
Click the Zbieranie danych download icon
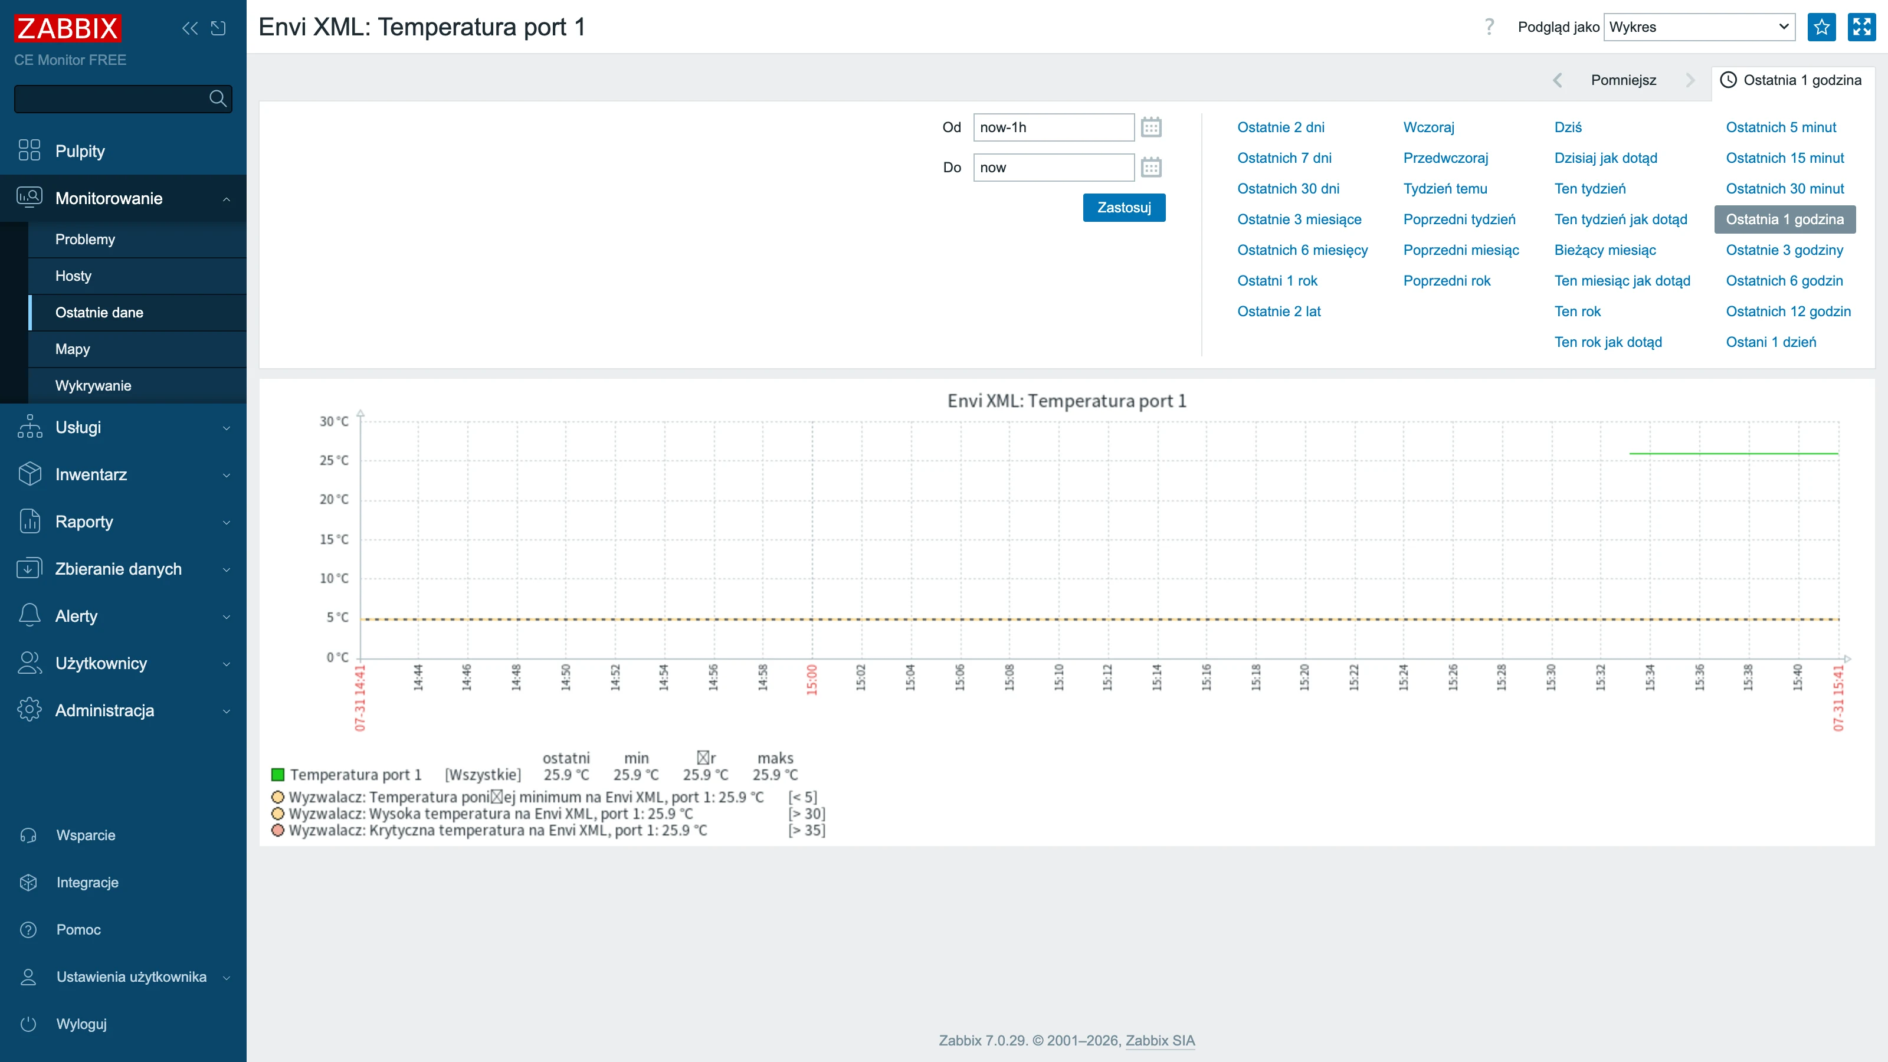29,569
